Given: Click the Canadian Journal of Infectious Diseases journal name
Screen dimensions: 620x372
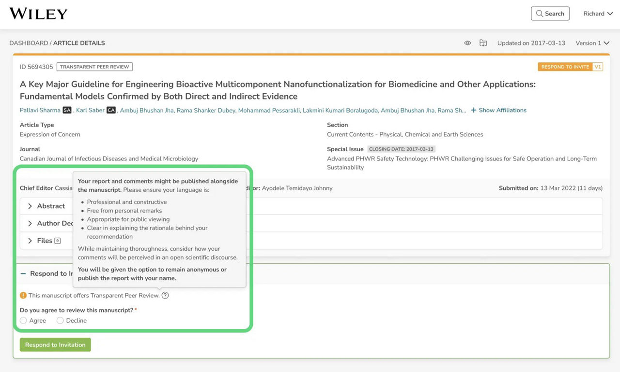Looking at the screenshot, I should 109,158.
